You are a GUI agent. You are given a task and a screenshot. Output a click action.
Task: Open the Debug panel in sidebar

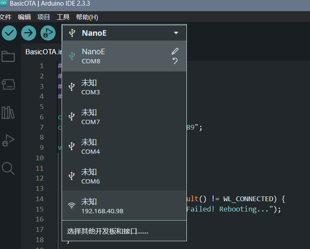click(8, 140)
